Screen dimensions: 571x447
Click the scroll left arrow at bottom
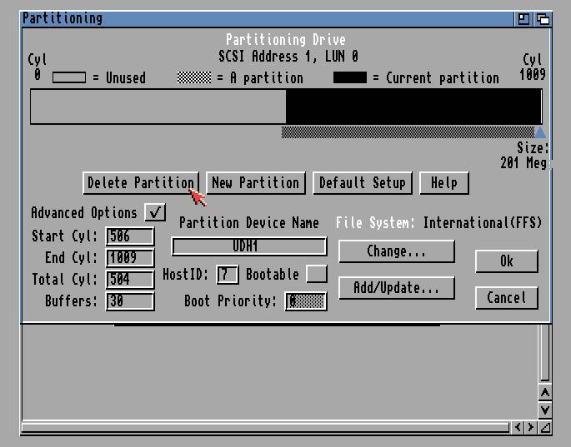pyautogui.click(x=518, y=427)
